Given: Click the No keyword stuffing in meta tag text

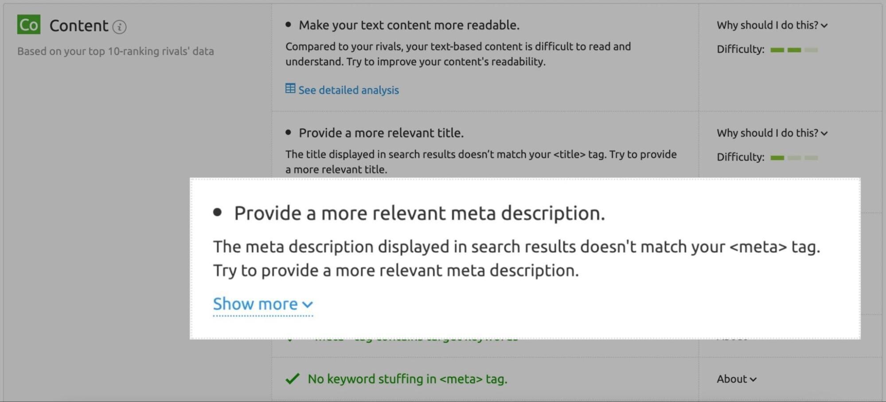Looking at the screenshot, I should 407,379.
